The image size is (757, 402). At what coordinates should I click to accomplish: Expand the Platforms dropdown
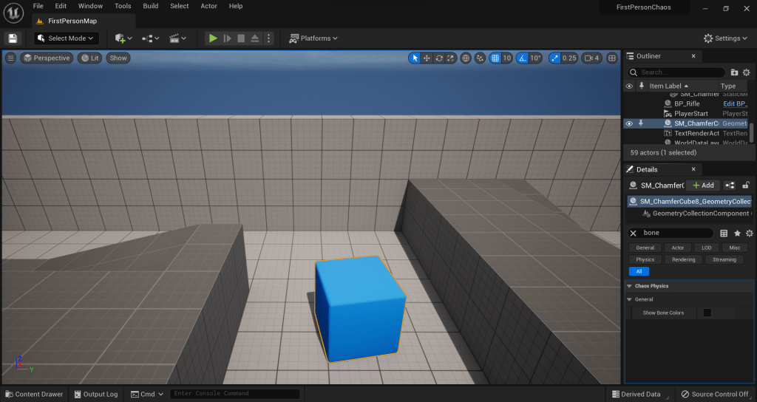click(x=313, y=38)
